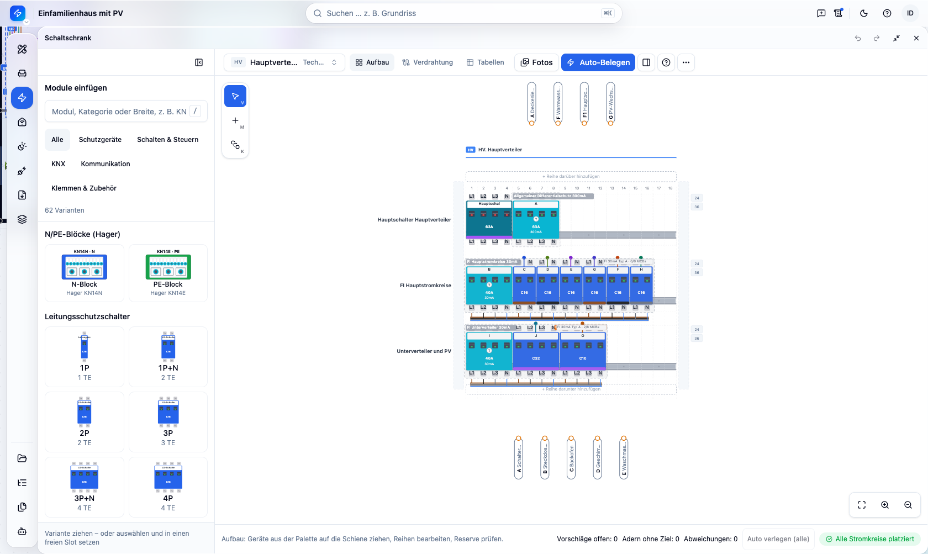Zoom in on the canvas

pyautogui.click(x=885, y=505)
